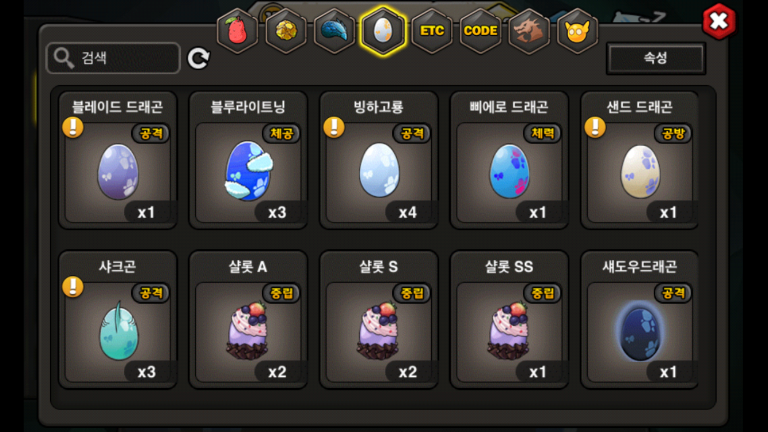768x432 pixels.
Task: Tap the alert badge on 블레이드 드래곤
Action: [x=73, y=127]
